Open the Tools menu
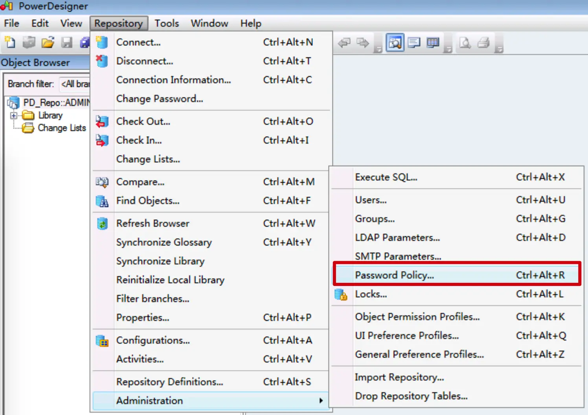This screenshot has width=588, height=415. (x=167, y=24)
